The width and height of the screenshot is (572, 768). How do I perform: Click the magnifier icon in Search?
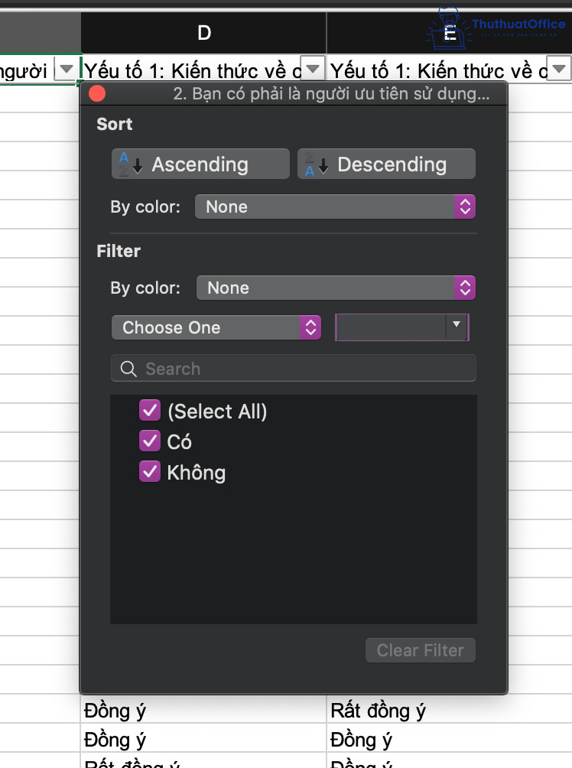129,369
